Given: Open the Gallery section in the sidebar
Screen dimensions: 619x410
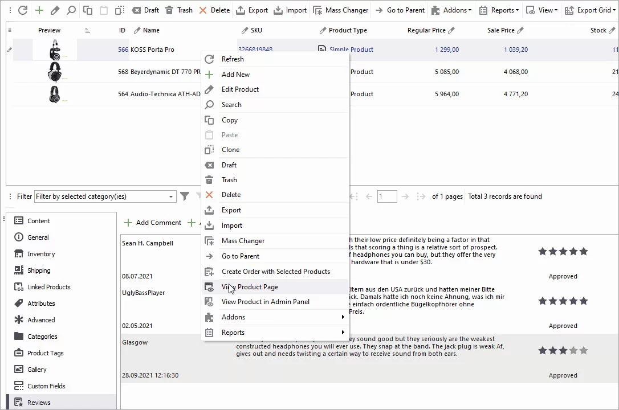Looking at the screenshot, I should 37,370.
